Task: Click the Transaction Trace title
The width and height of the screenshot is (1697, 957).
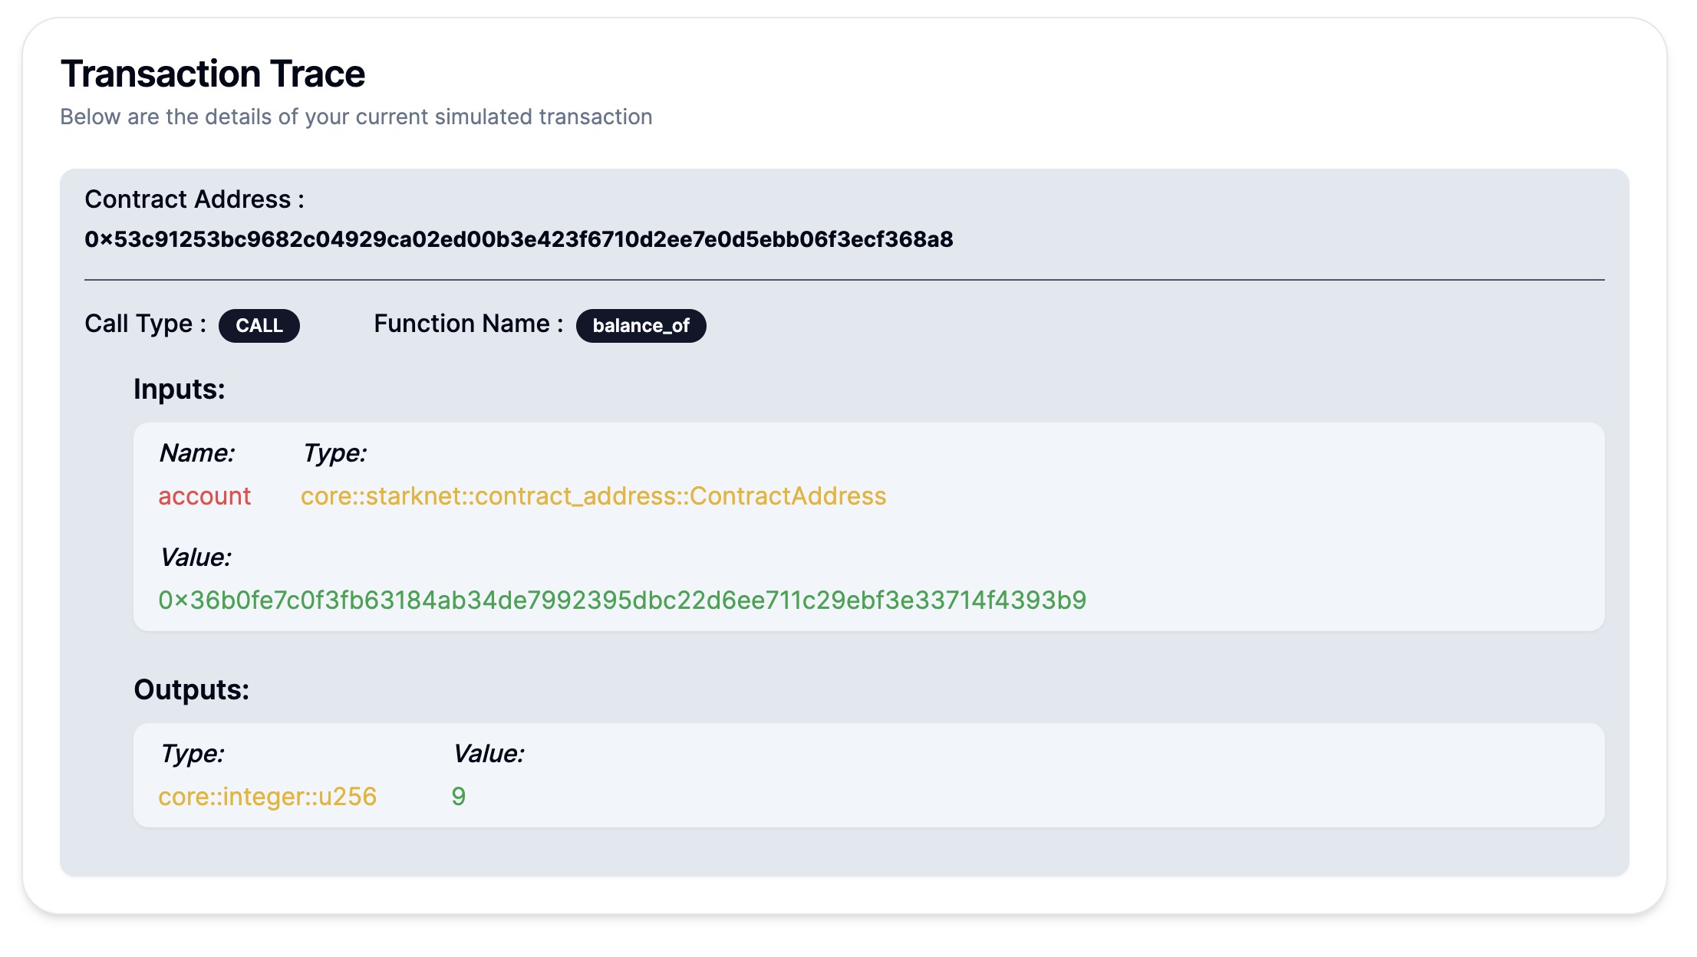Action: coord(213,72)
